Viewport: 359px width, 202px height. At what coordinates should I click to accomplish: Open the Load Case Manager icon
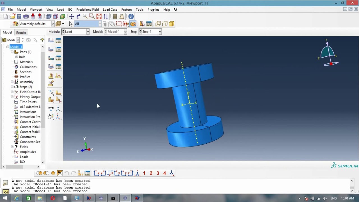(x=58, y=66)
